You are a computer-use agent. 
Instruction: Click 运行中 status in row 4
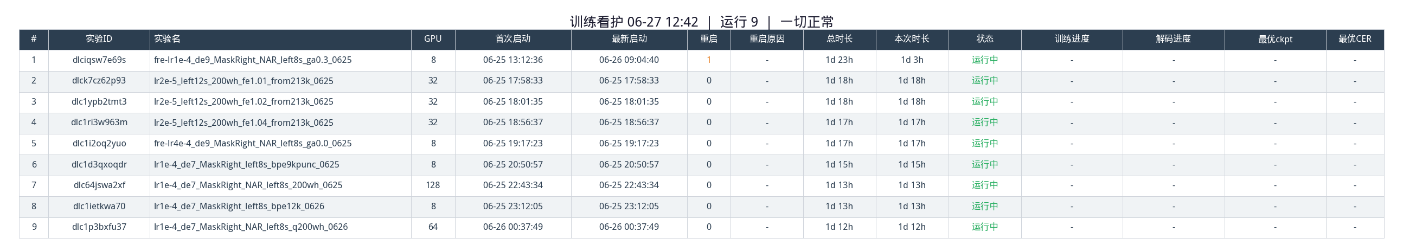985,123
